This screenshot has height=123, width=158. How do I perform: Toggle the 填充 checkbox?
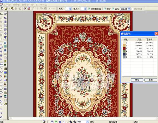pos(113,9)
